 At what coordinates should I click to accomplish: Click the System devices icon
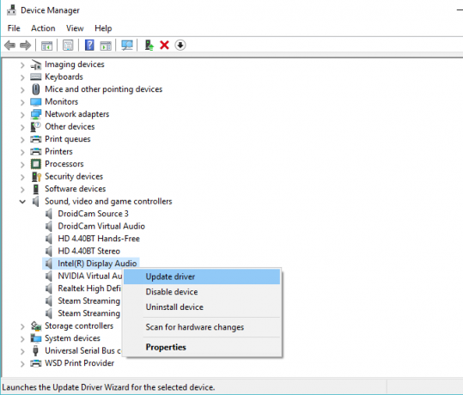coord(36,338)
